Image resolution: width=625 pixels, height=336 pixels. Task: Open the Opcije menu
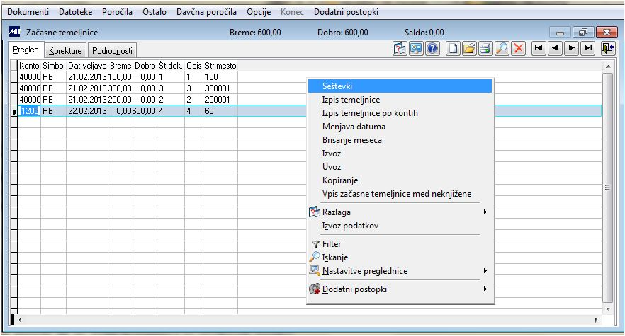point(259,12)
